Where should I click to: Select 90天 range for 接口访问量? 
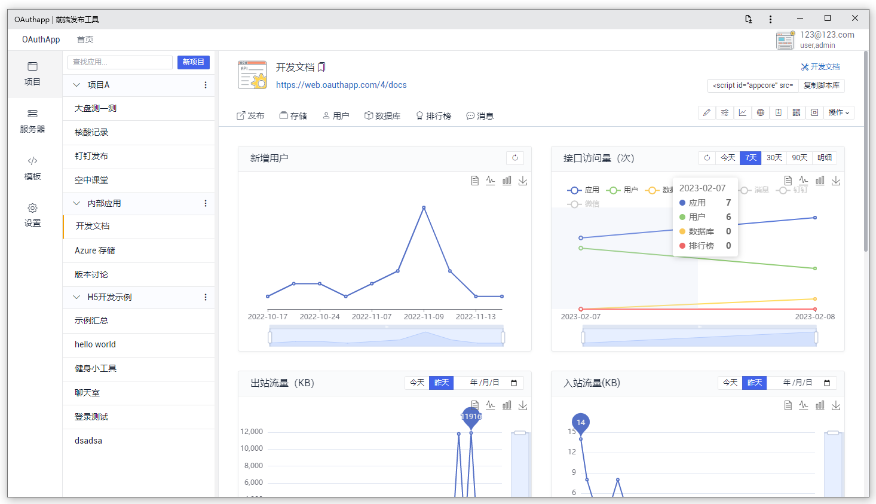800,158
